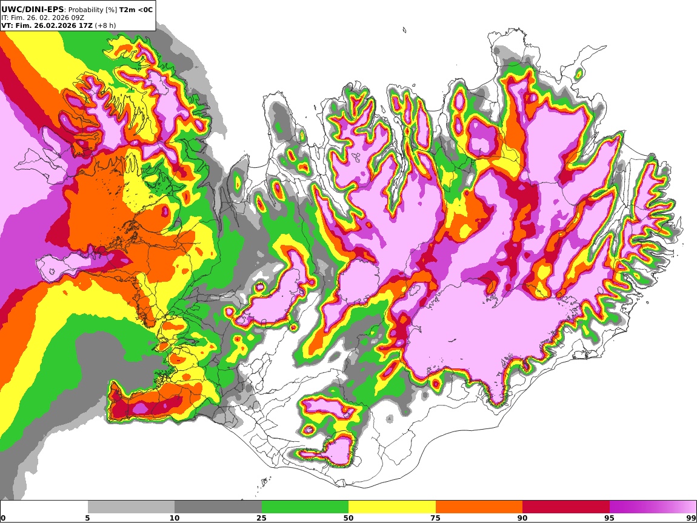
Task: Click the legend tick label '50'
Action: tap(348, 518)
